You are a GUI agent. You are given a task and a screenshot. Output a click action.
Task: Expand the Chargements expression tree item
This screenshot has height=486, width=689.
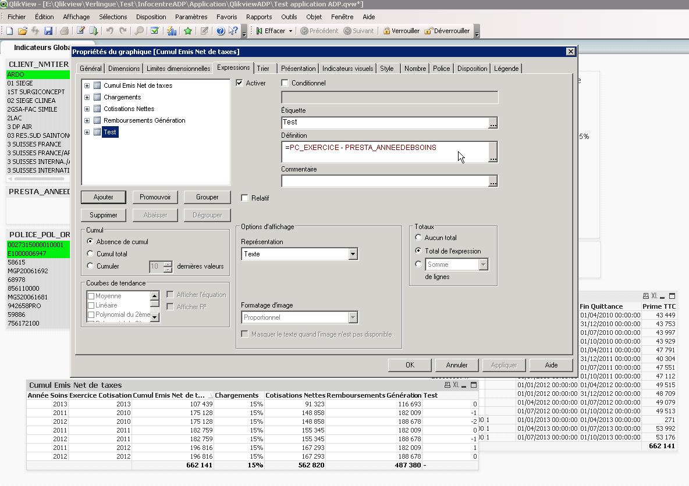(x=86, y=98)
